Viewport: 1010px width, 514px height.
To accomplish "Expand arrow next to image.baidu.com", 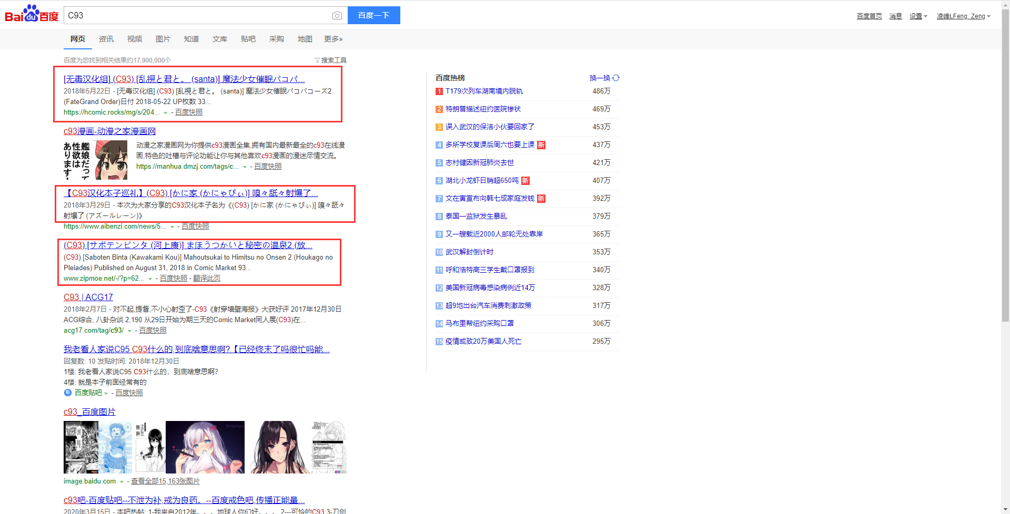I will [122, 482].
